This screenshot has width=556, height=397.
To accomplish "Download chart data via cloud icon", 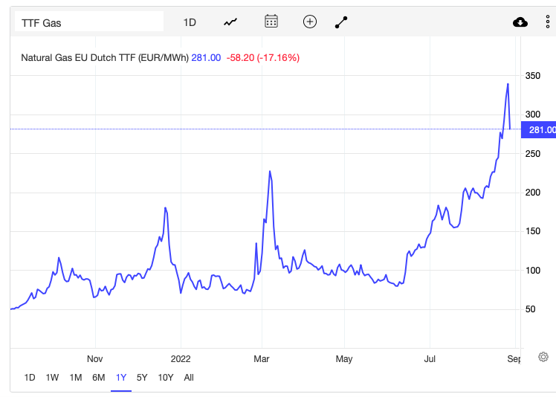I will click(520, 22).
